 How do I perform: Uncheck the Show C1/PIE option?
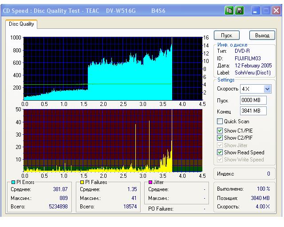pos(220,130)
